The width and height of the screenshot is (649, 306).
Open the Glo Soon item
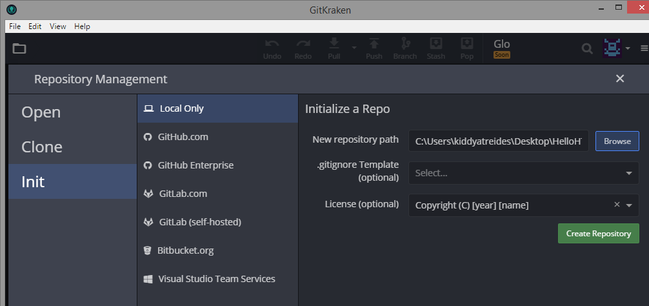(x=502, y=48)
